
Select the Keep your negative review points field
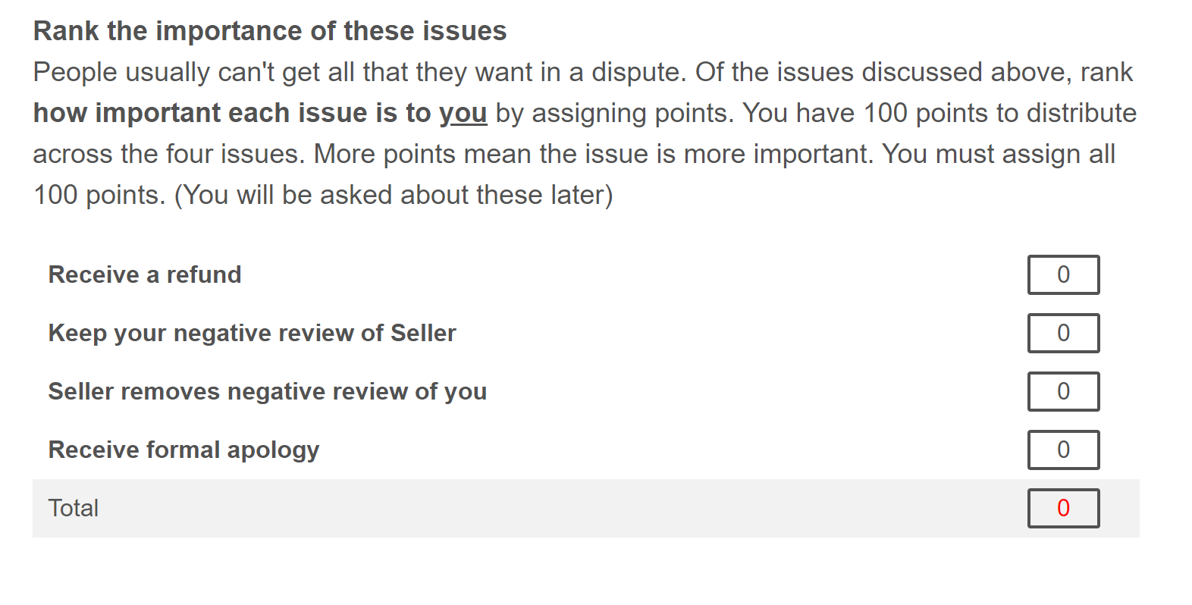click(x=1063, y=333)
